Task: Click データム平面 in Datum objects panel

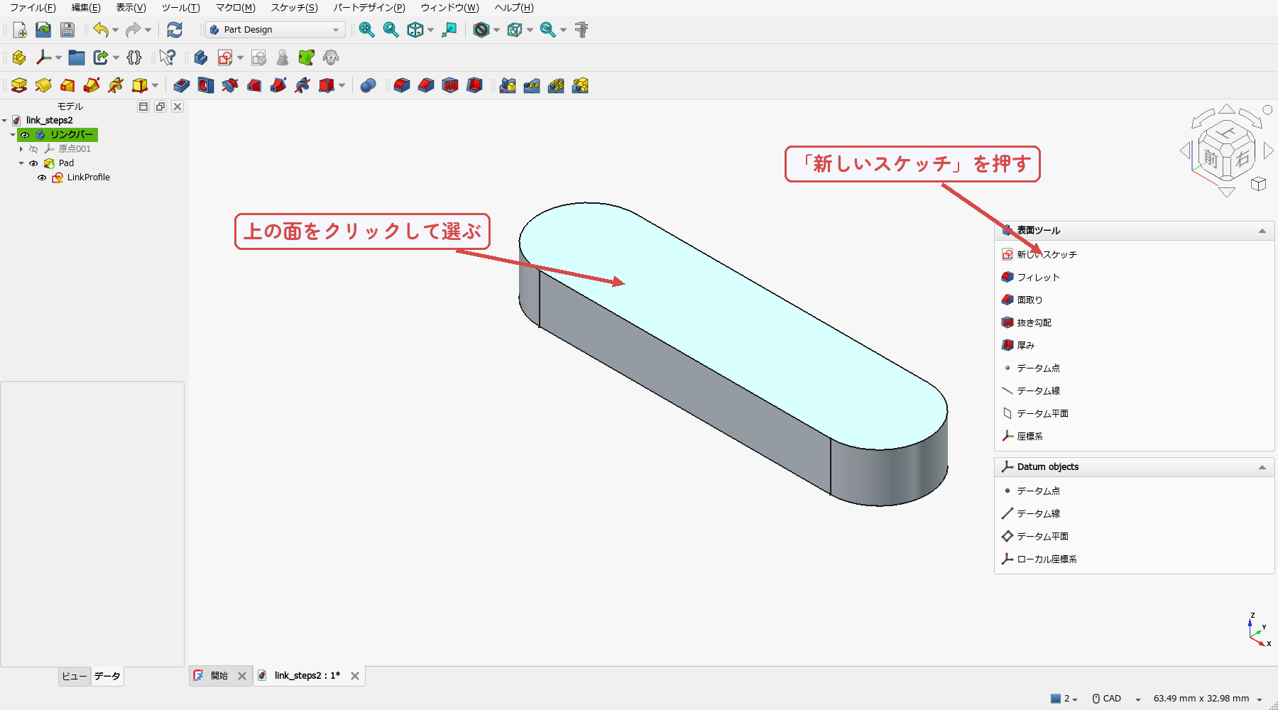Action: (x=1035, y=536)
